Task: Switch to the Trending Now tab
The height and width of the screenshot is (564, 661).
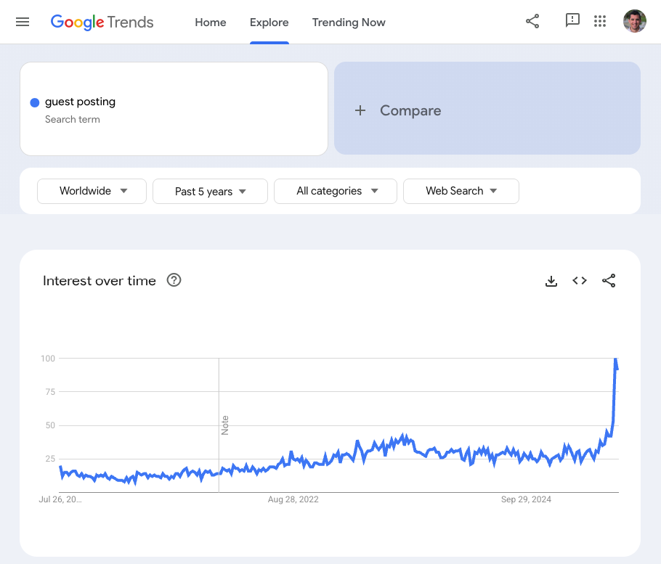Action: pyautogui.click(x=349, y=23)
